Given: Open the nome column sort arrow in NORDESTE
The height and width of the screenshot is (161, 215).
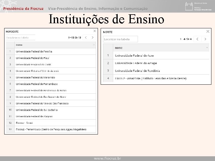Looking at the screenshot, I should (94, 45).
